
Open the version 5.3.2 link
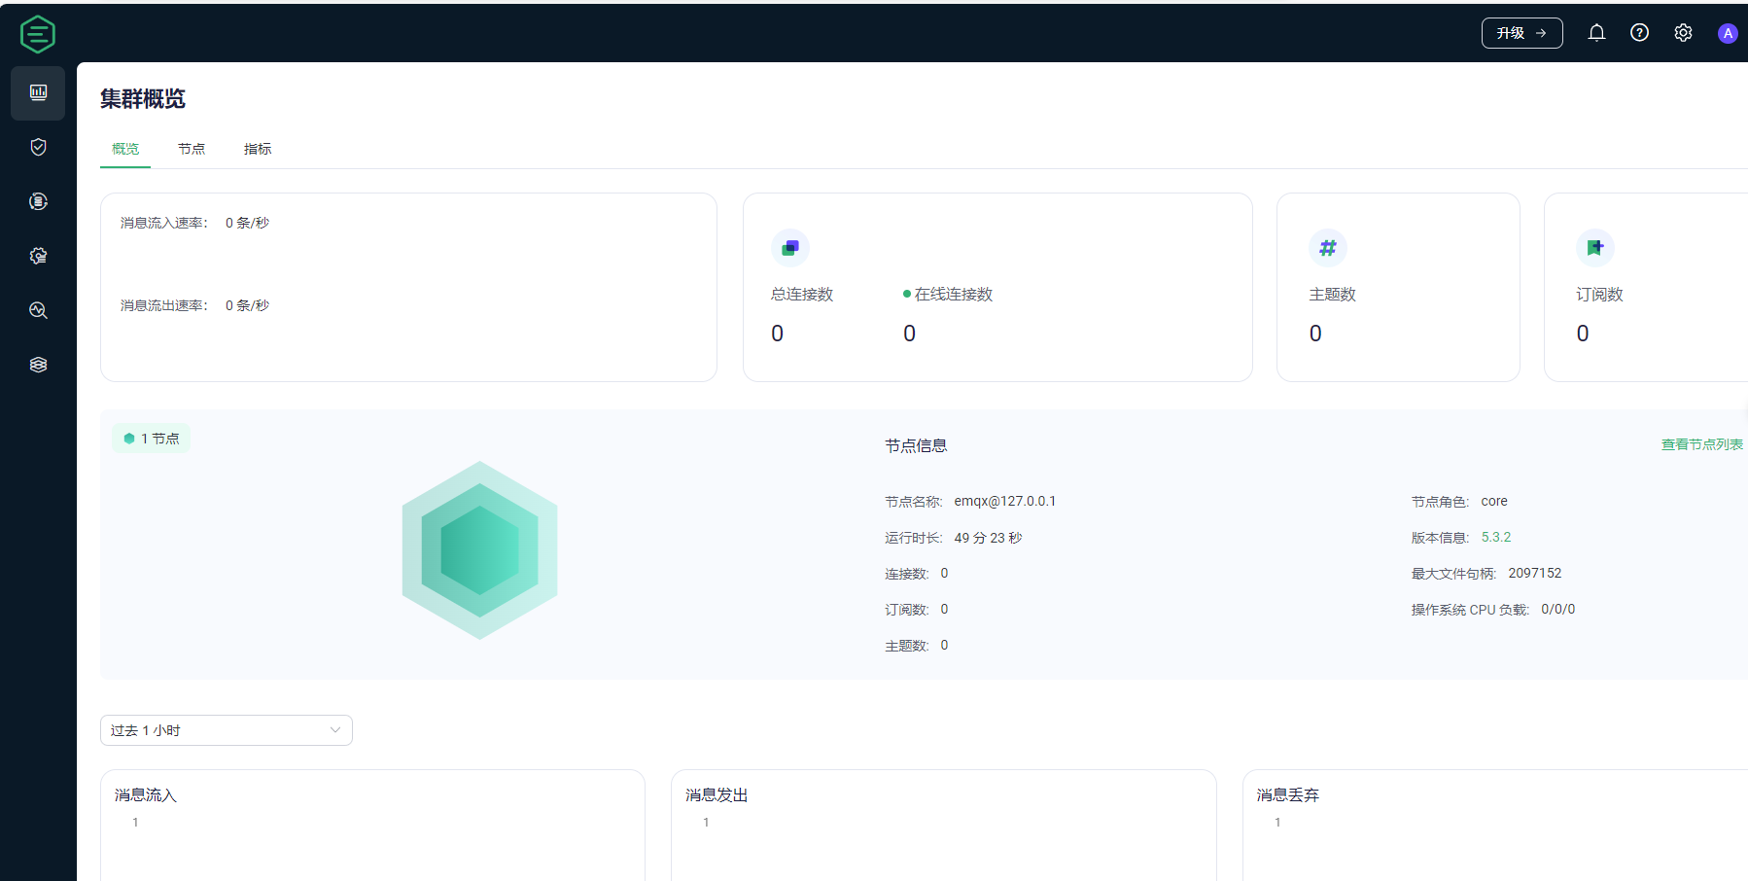(1496, 537)
